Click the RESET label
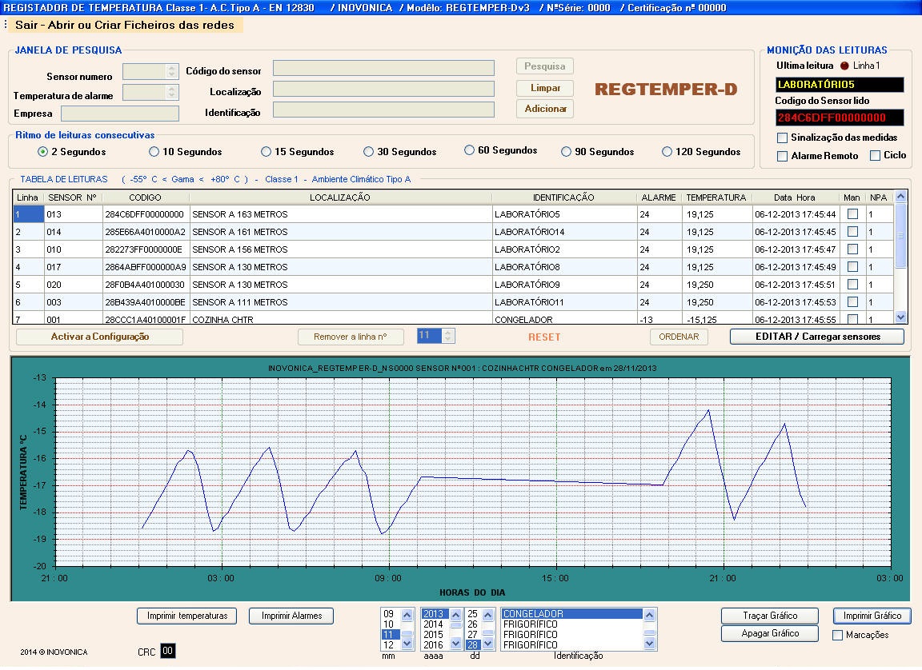Image resolution: width=922 pixels, height=670 pixels. click(x=544, y=337)
